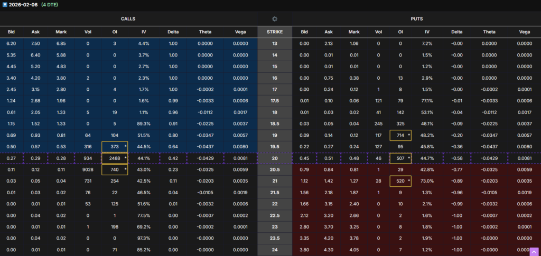Click the asterisk on calls OI 373

point(125,146)
